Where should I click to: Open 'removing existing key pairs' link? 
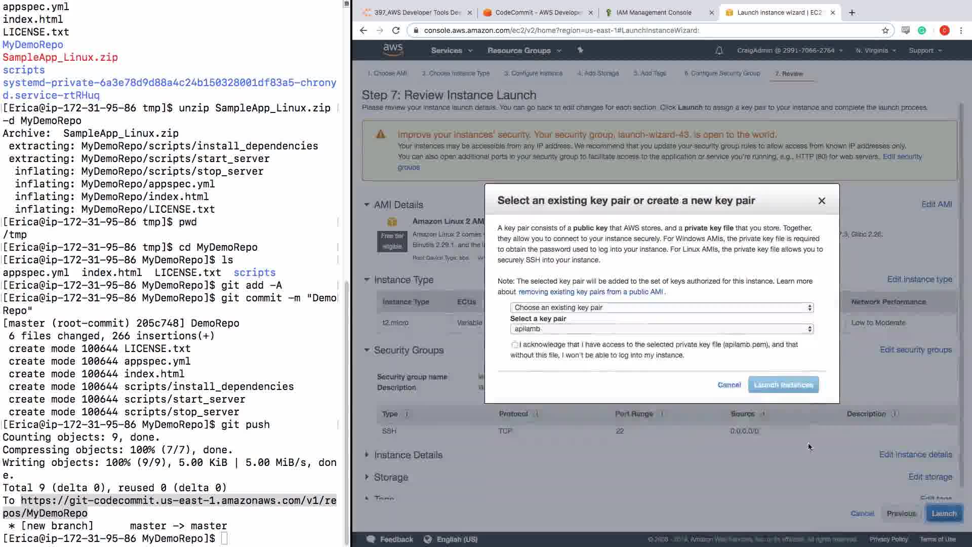click(x=590, y=292)
